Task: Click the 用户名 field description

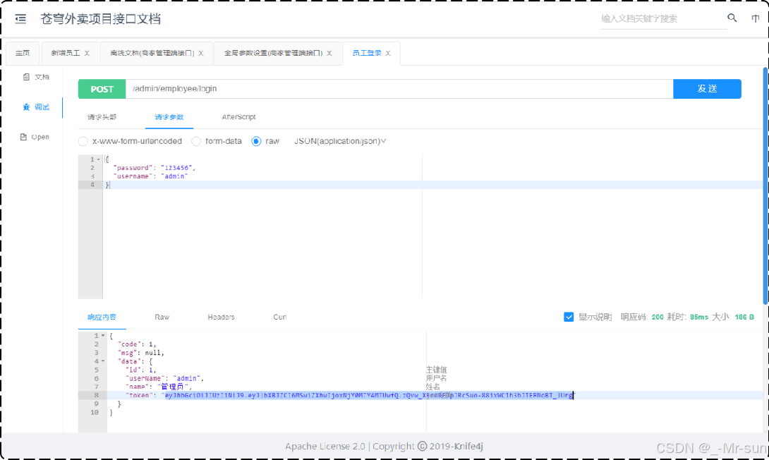Action: [437, 378]
